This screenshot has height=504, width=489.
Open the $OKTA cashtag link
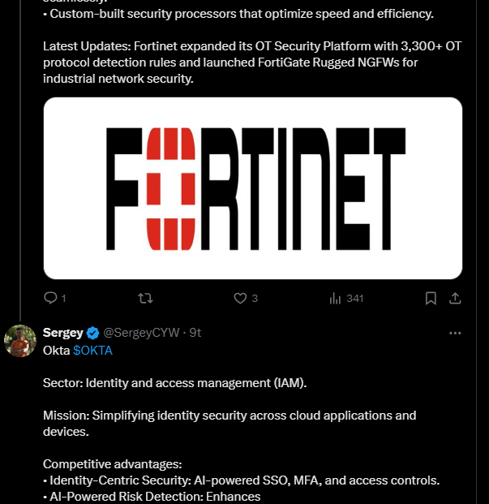(x=92, y=351)
